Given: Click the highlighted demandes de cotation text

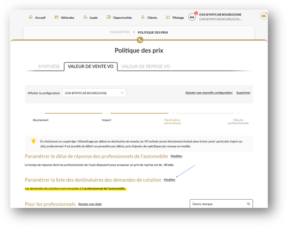Looking at the screenshot, I should pyautogui.click(x=76, y=188).
